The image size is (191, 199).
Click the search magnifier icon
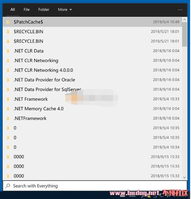coord(8,186)
